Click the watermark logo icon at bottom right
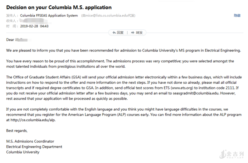The image size is (248, 163). (x=223, y=154)
